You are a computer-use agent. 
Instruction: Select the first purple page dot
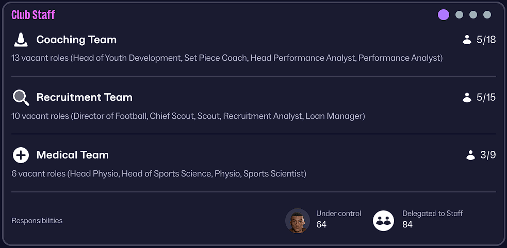[444, 15]
